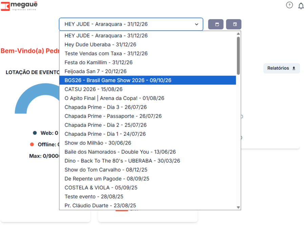The height and width of the screenshot is (237, 305).
Task: Choose Baile dos Namorados - Double You
Action: (148, 152)
